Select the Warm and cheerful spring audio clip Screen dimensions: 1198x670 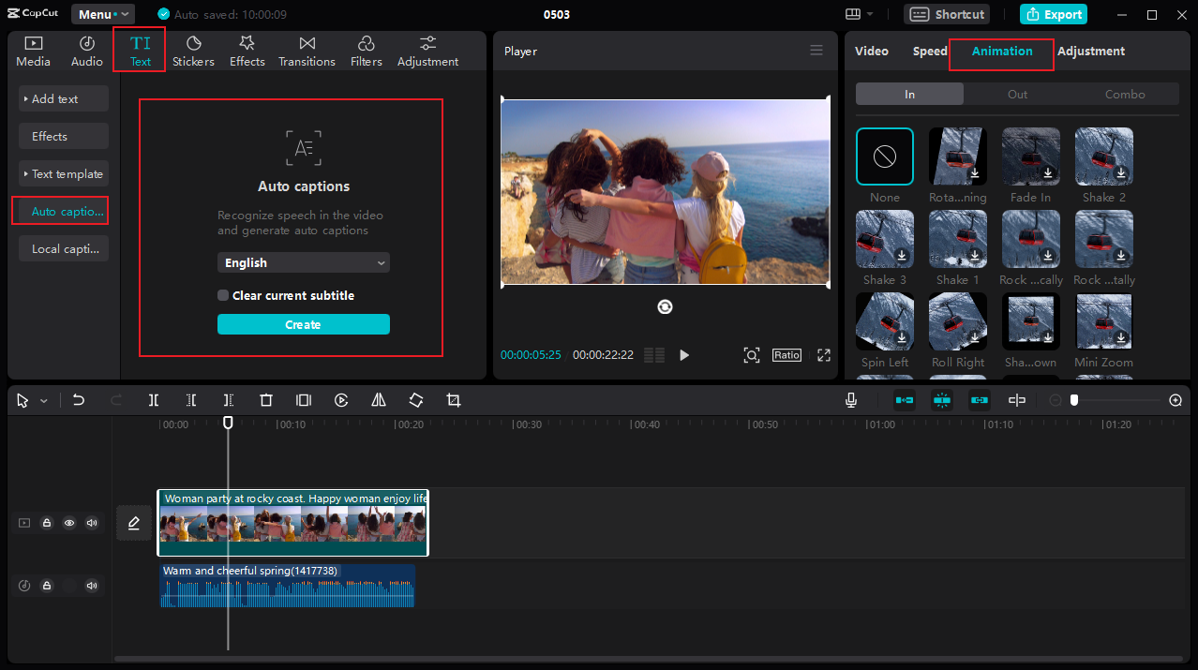coord(288,586)
